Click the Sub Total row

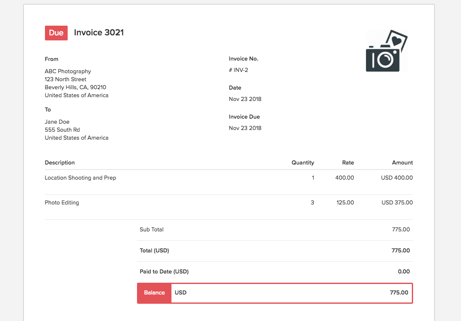coord(151,229)
